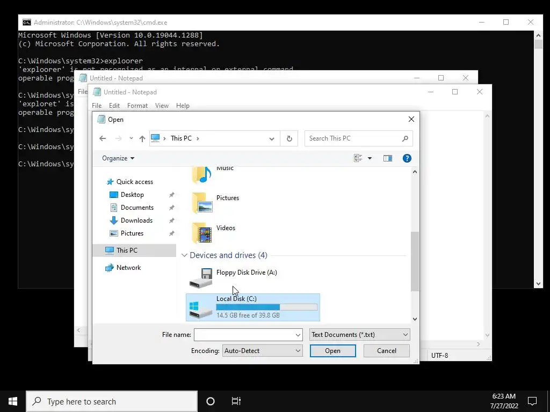Click the taskbar clock and date
The width and height of the screenshot is (550, 412).
(504, 401)
